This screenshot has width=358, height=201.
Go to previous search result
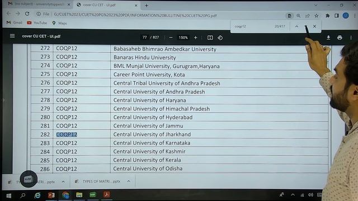pyautogui.click(x=296, y=26)
